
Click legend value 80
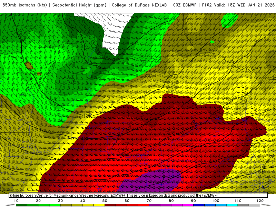[171, 201]
